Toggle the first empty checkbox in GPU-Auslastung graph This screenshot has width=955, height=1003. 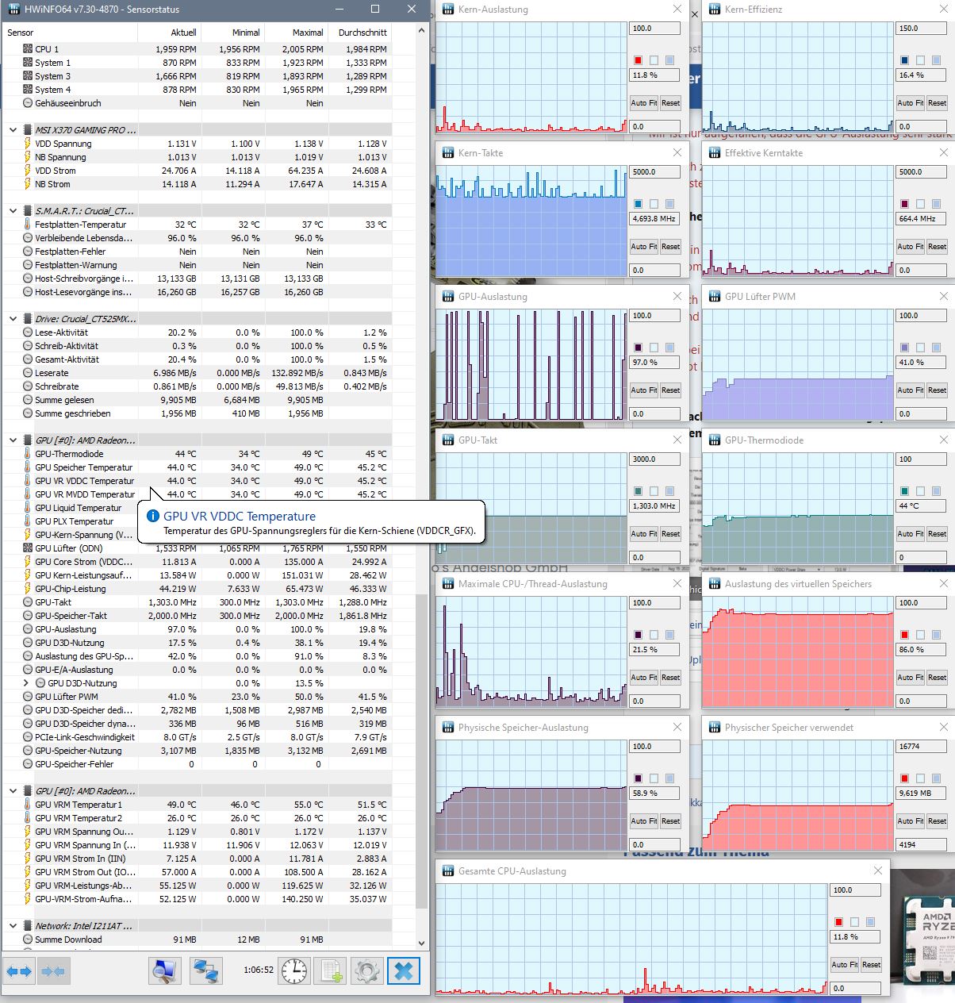click(x=654, y=348)
